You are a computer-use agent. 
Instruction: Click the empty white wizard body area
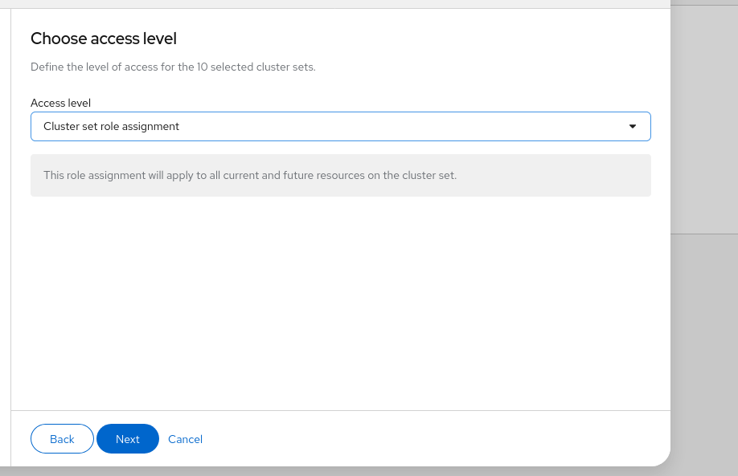(340, 305)
